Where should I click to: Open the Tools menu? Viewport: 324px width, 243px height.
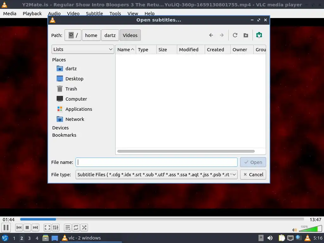coord(115,13)
